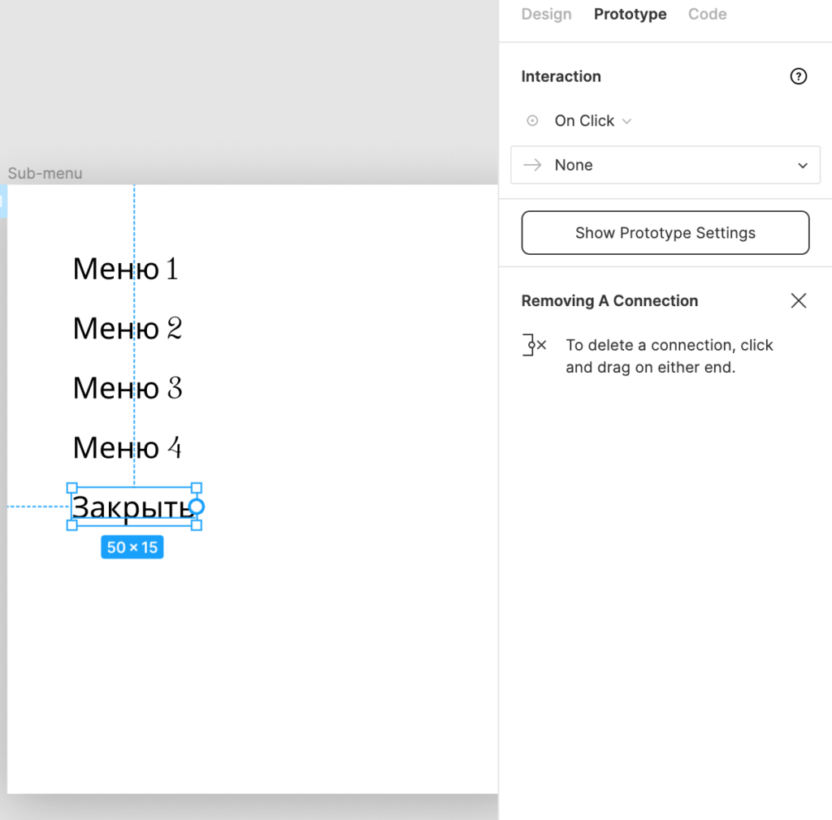
Task: Select the Меню 1 text layer
Action: click(x=125, y=269)
